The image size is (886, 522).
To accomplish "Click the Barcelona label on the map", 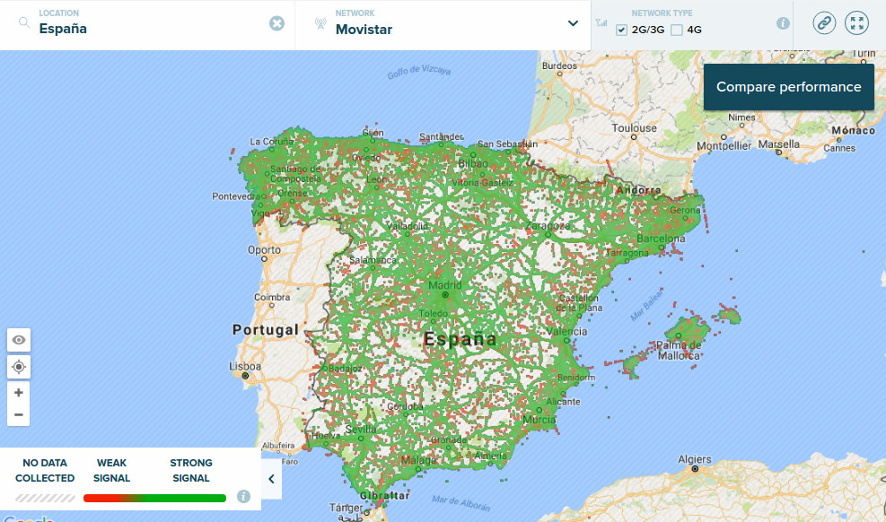I will (x=661, y=239).
